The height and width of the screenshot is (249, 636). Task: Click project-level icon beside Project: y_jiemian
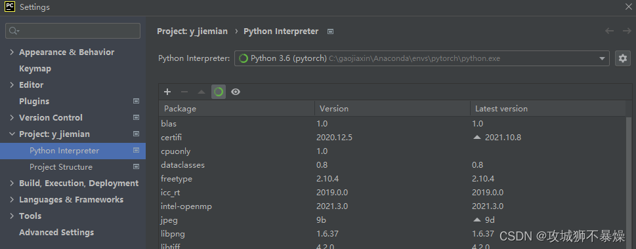click(137, 134)
